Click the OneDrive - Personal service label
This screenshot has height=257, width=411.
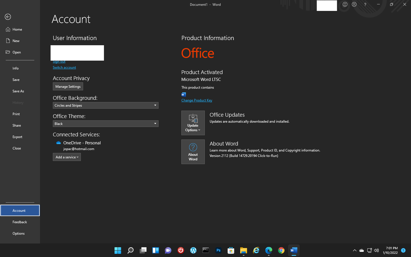pos(82,143)
